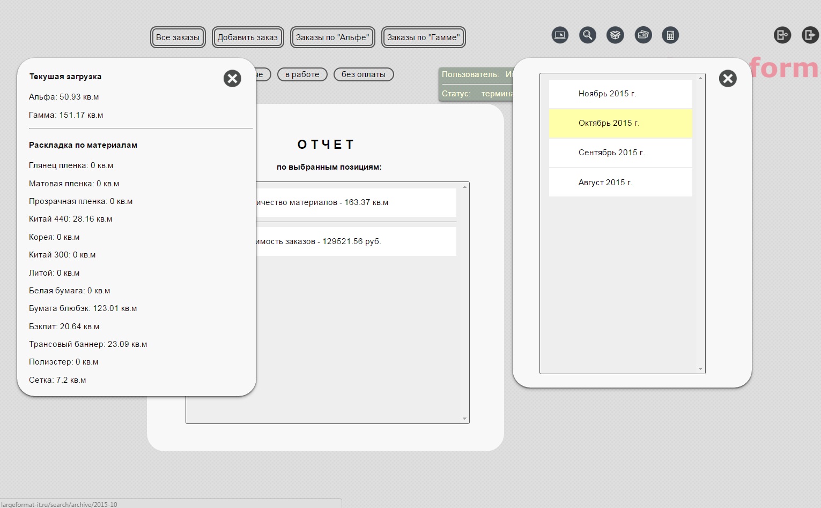The height and width of the screenshot is (508, 821).
Task: Click the report list scrollbar up arrow
Action: coord(464,187)
